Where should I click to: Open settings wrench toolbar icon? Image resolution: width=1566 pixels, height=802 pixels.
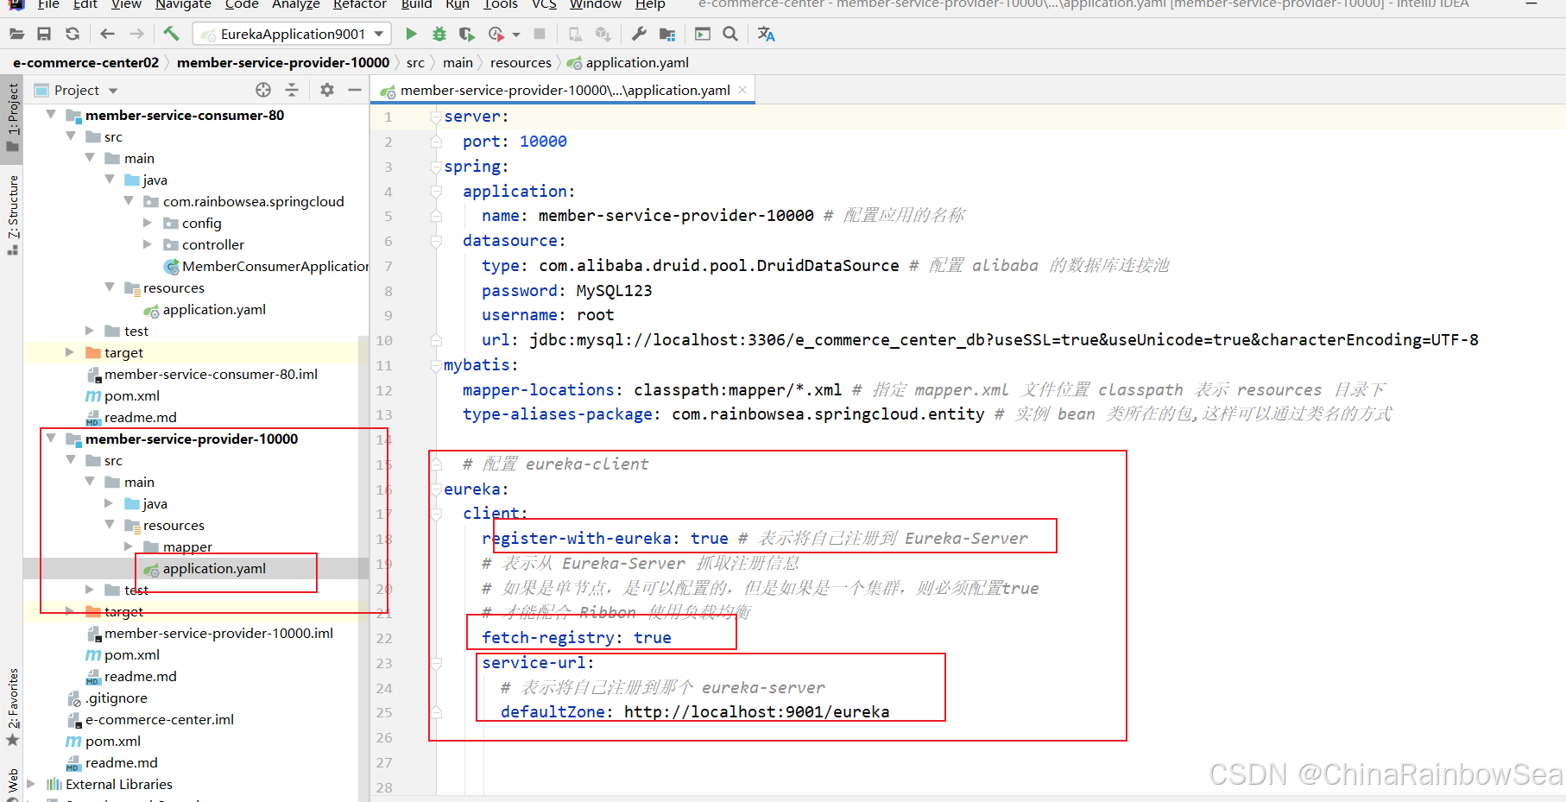[639, 34]
